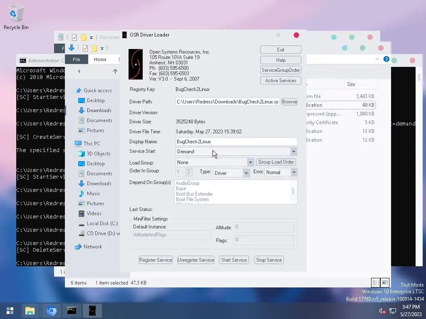Select AudioGroup in Depend On Groups list
This screenshot has width=426, height=319.
(x=188, y=183)
